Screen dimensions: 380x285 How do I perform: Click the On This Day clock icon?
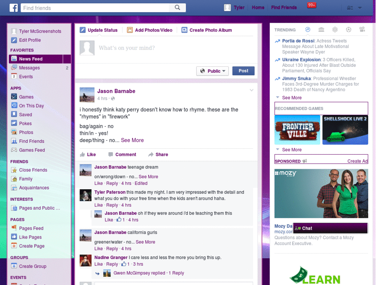point(14,105)
